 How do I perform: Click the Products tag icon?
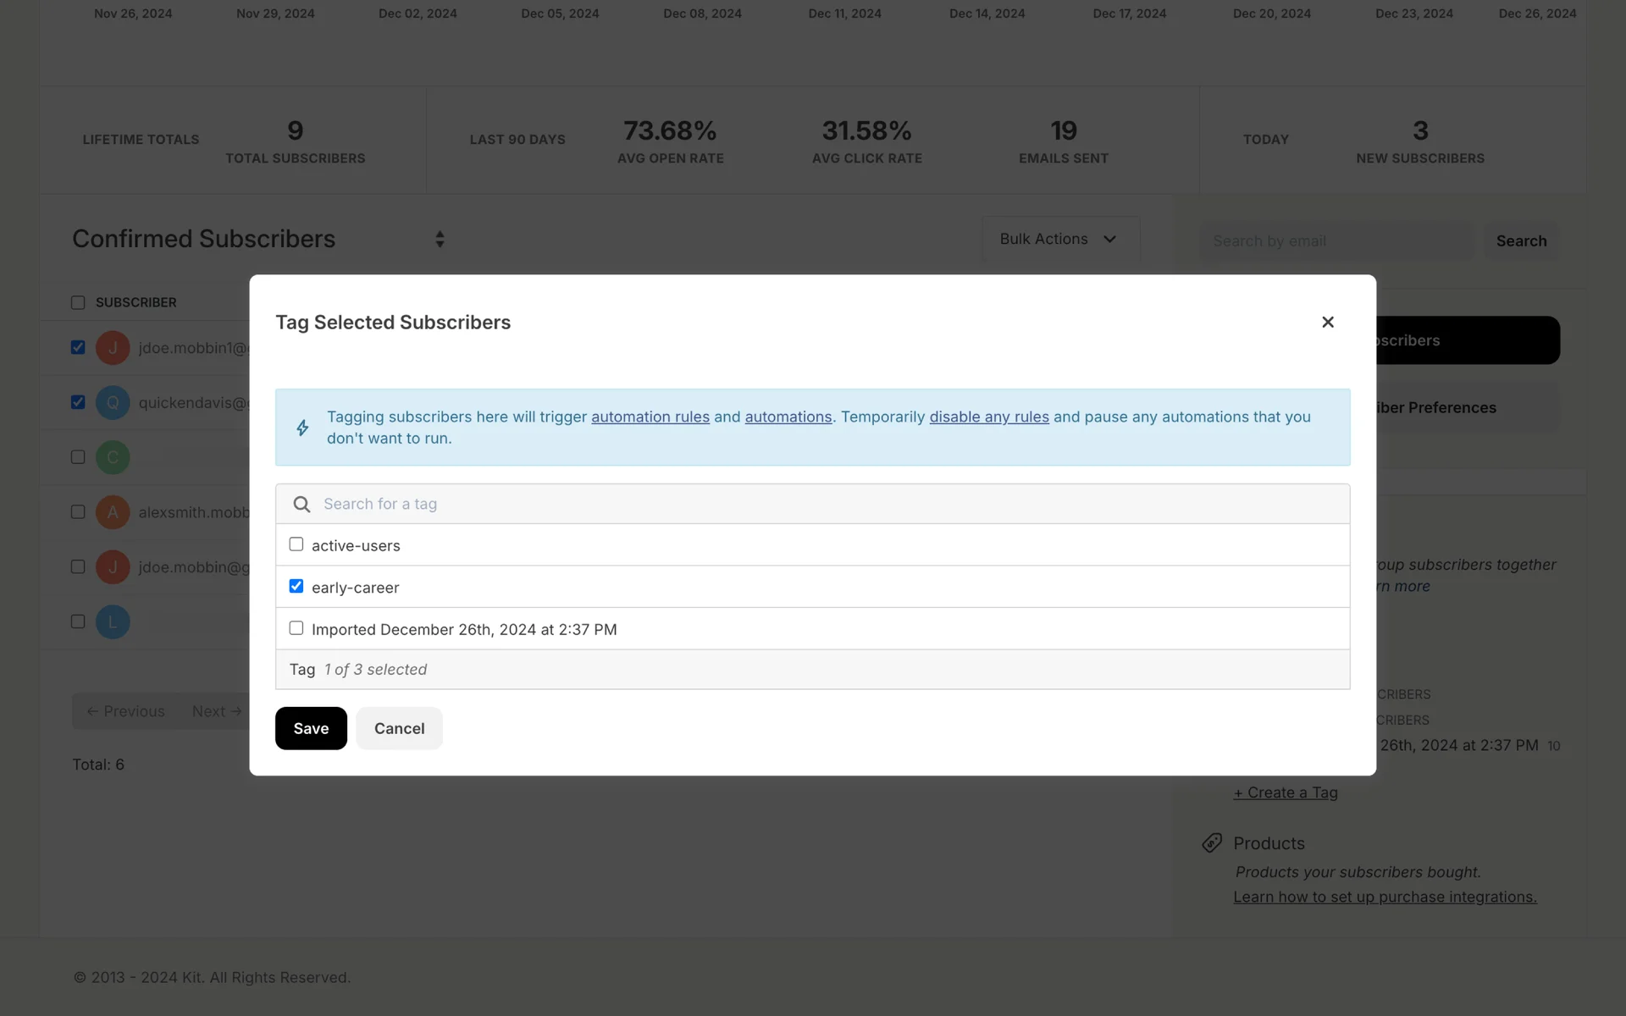point(1212,843)
